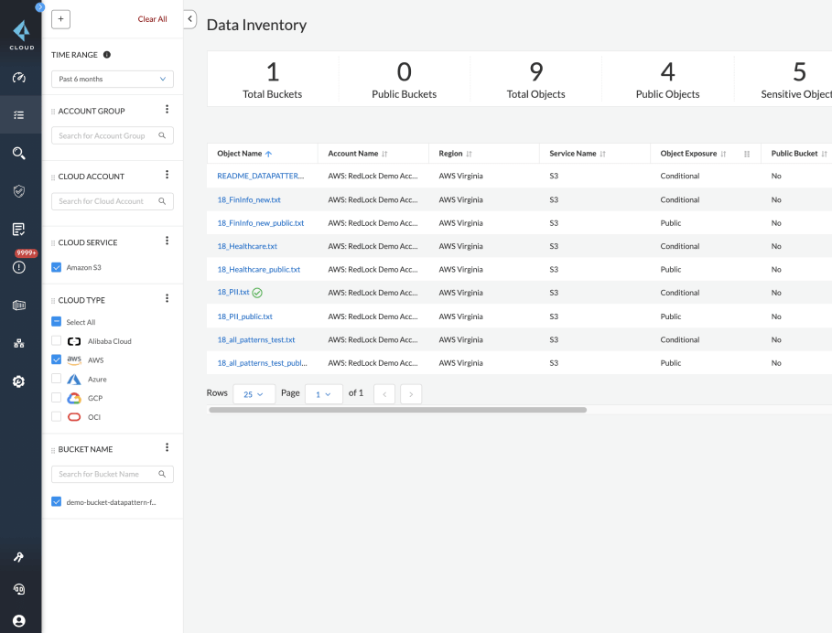This screenshot has height=633, width=832.
Task: Open the Investigate magnifier icon in sidebar
Action: (x=19, y=153)
